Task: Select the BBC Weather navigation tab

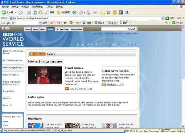Action: pos(64,29)
